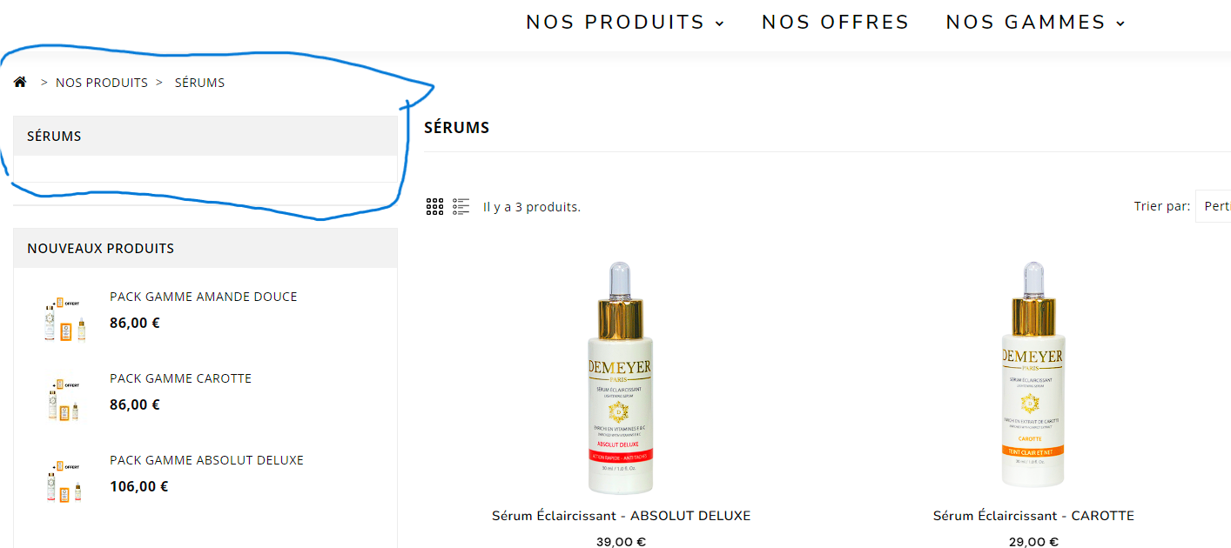The height and width of the screenshot is (548, 1231).
Task: Open the NOS PRODUITS menu
Action: click(625, 22)
